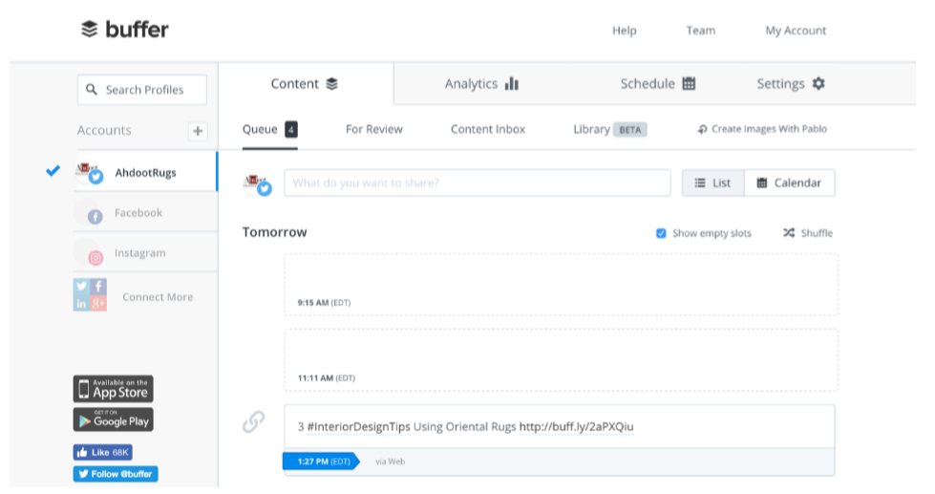
Task: Click the #InteriorDesignTips hashtag
Action: 358,426
